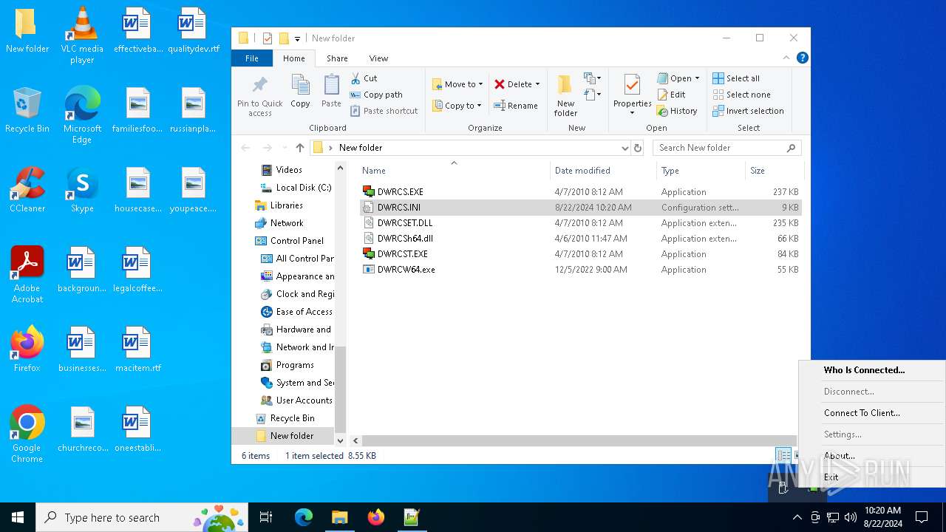Click the volume speaker tray icon
Viewport: 946px width, 532px height.
coord(851,517)
